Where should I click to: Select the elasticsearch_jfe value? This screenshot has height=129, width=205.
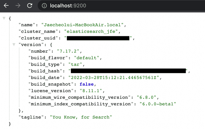pos(91,31)
